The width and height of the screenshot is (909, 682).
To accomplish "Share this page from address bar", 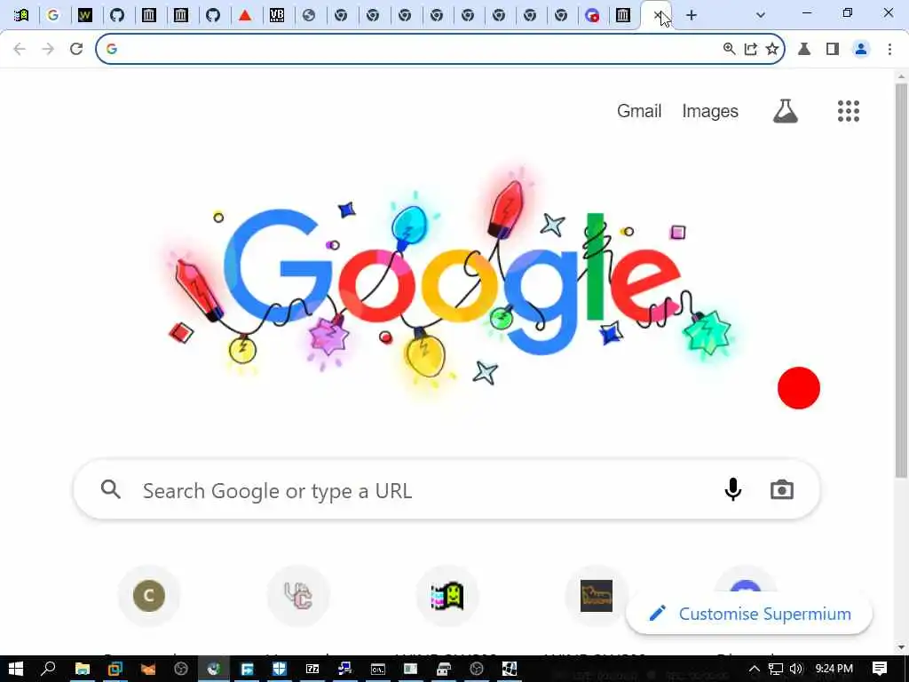I will [x=751, y=49].
